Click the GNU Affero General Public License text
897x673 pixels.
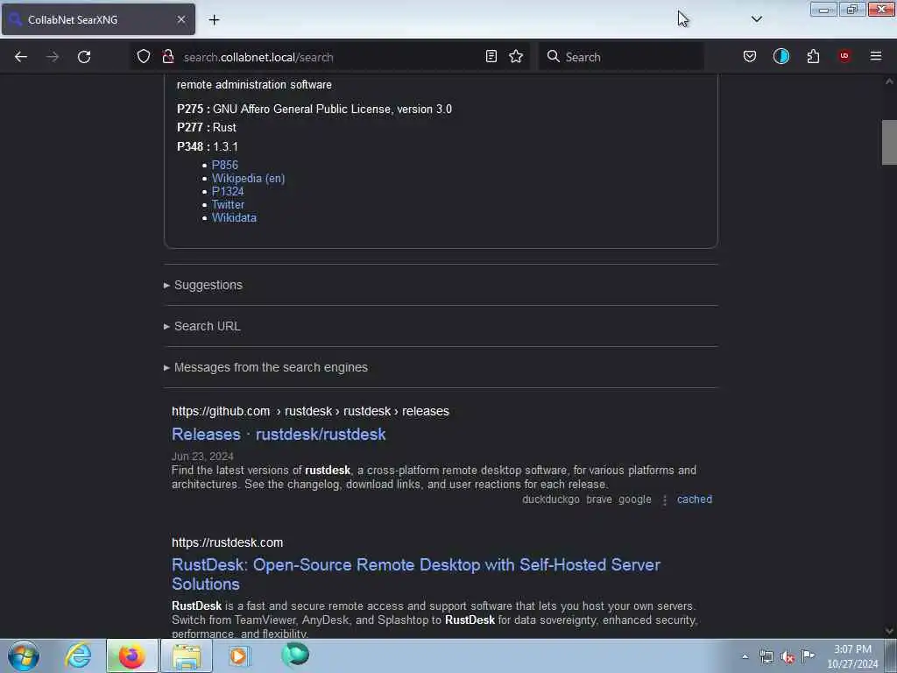(x=332, y=109)
